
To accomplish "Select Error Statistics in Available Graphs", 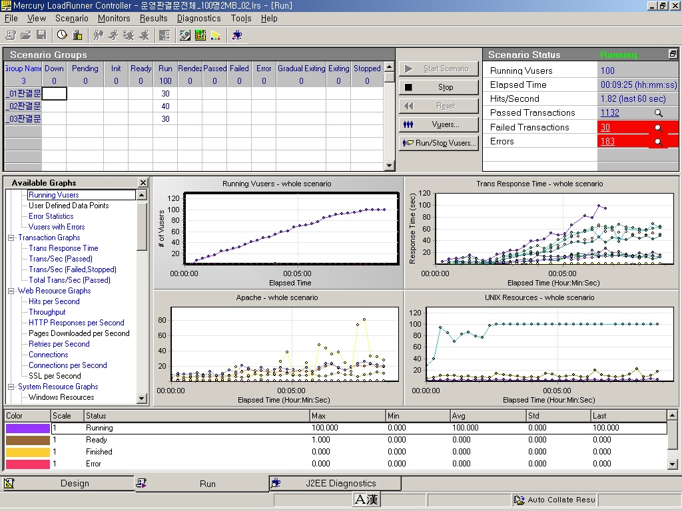I will click(51, 216).
